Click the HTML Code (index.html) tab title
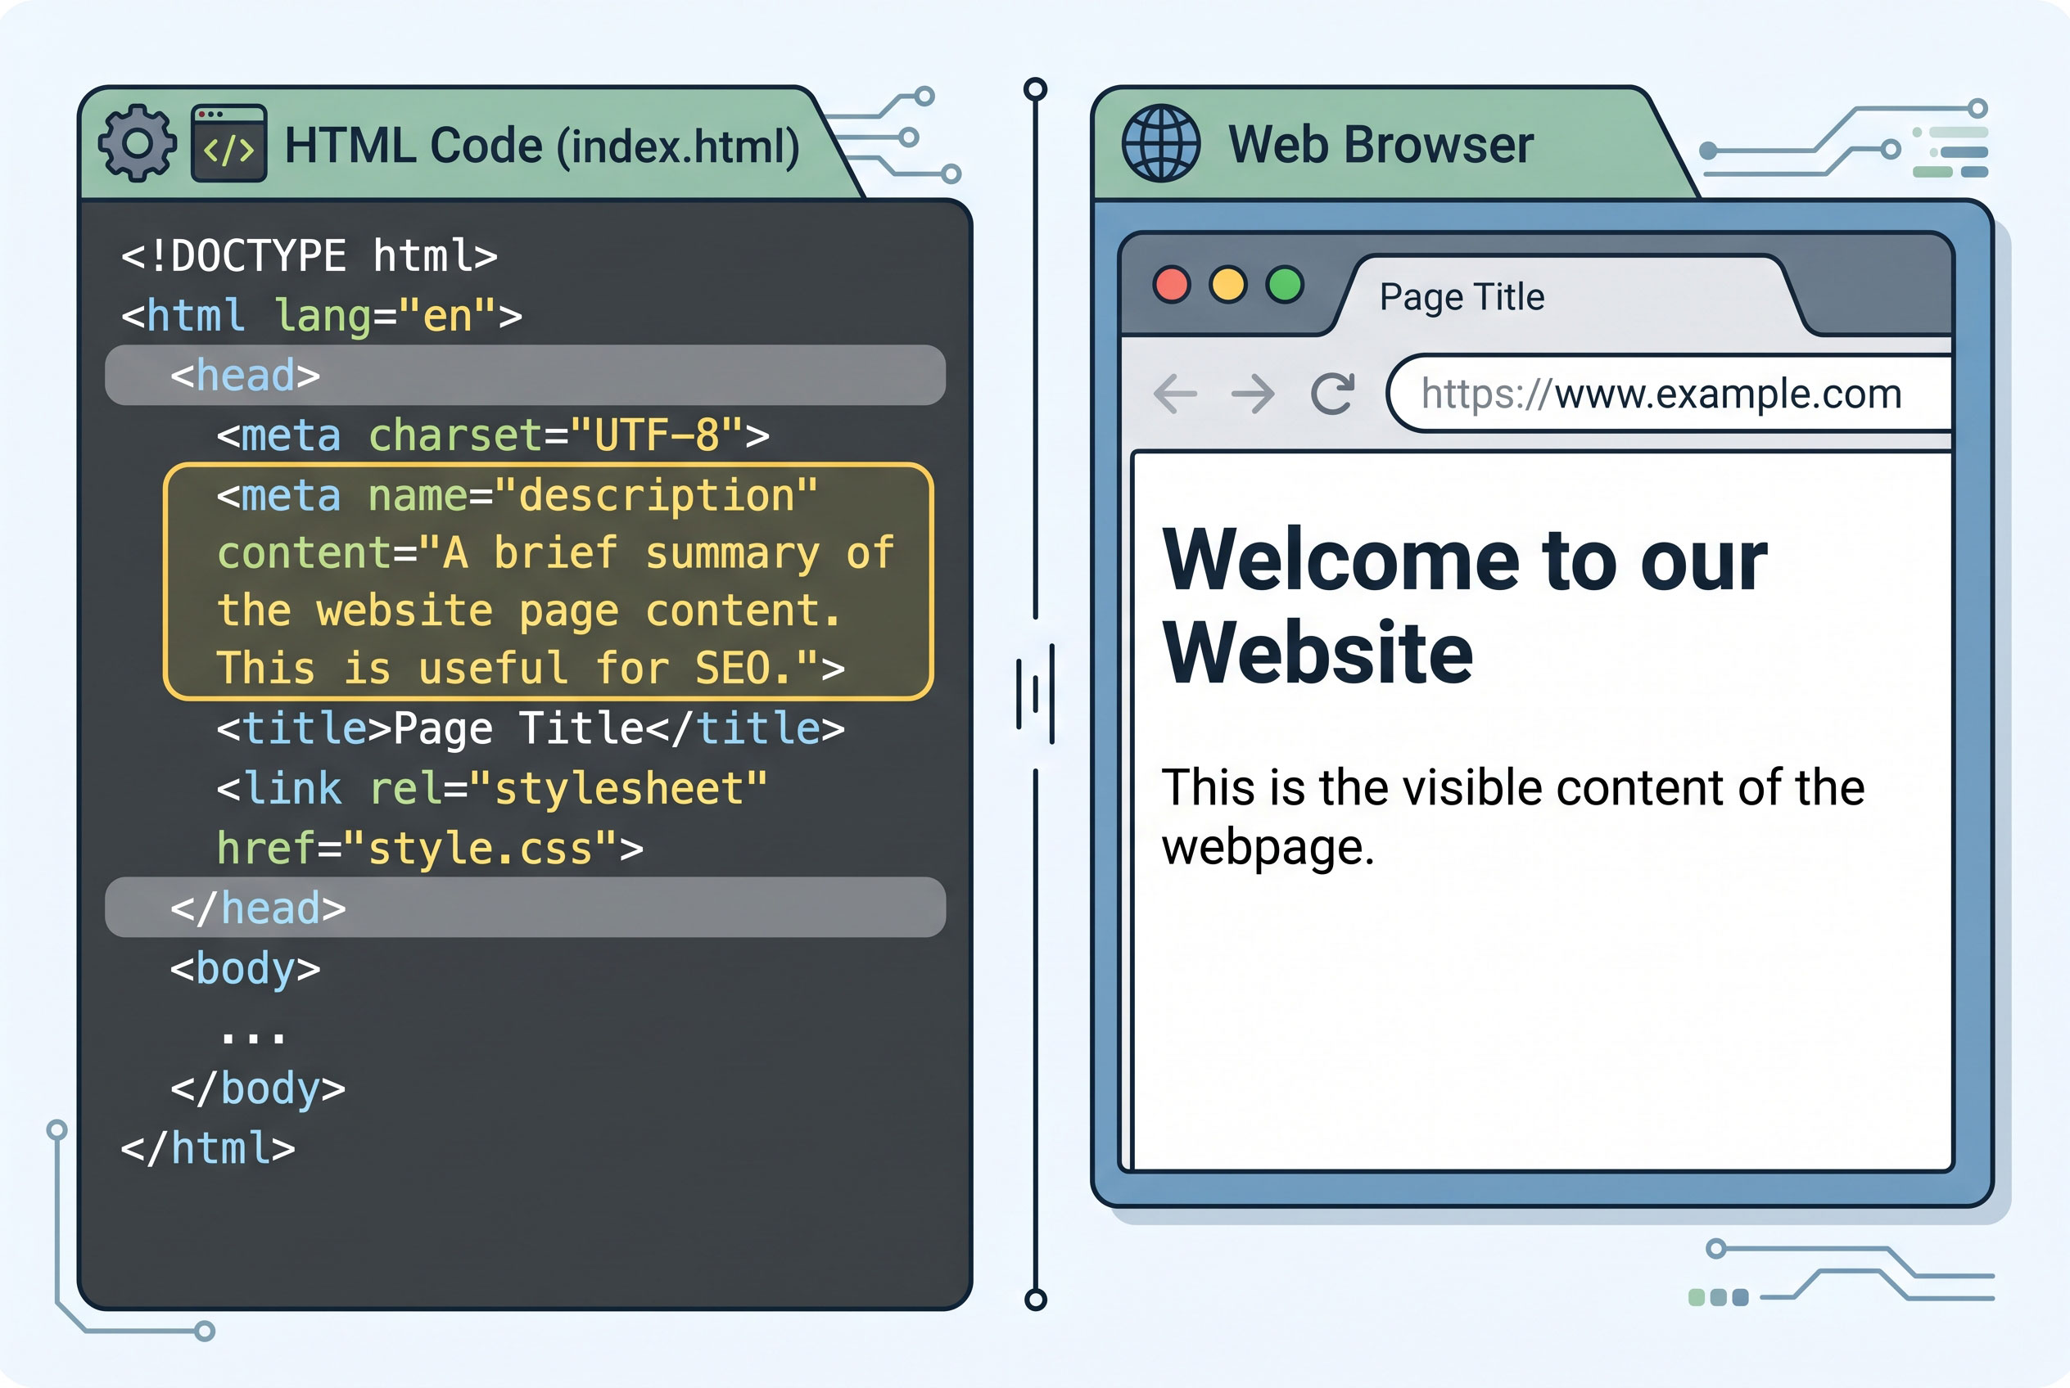The height and width of the screenshot is (1388, 2070). pos(542,145)
